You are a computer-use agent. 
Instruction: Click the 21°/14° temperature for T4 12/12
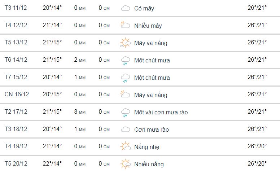[52, 25]
